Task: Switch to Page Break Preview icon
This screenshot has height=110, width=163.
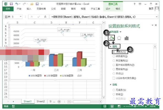Action: coord(119,106)
